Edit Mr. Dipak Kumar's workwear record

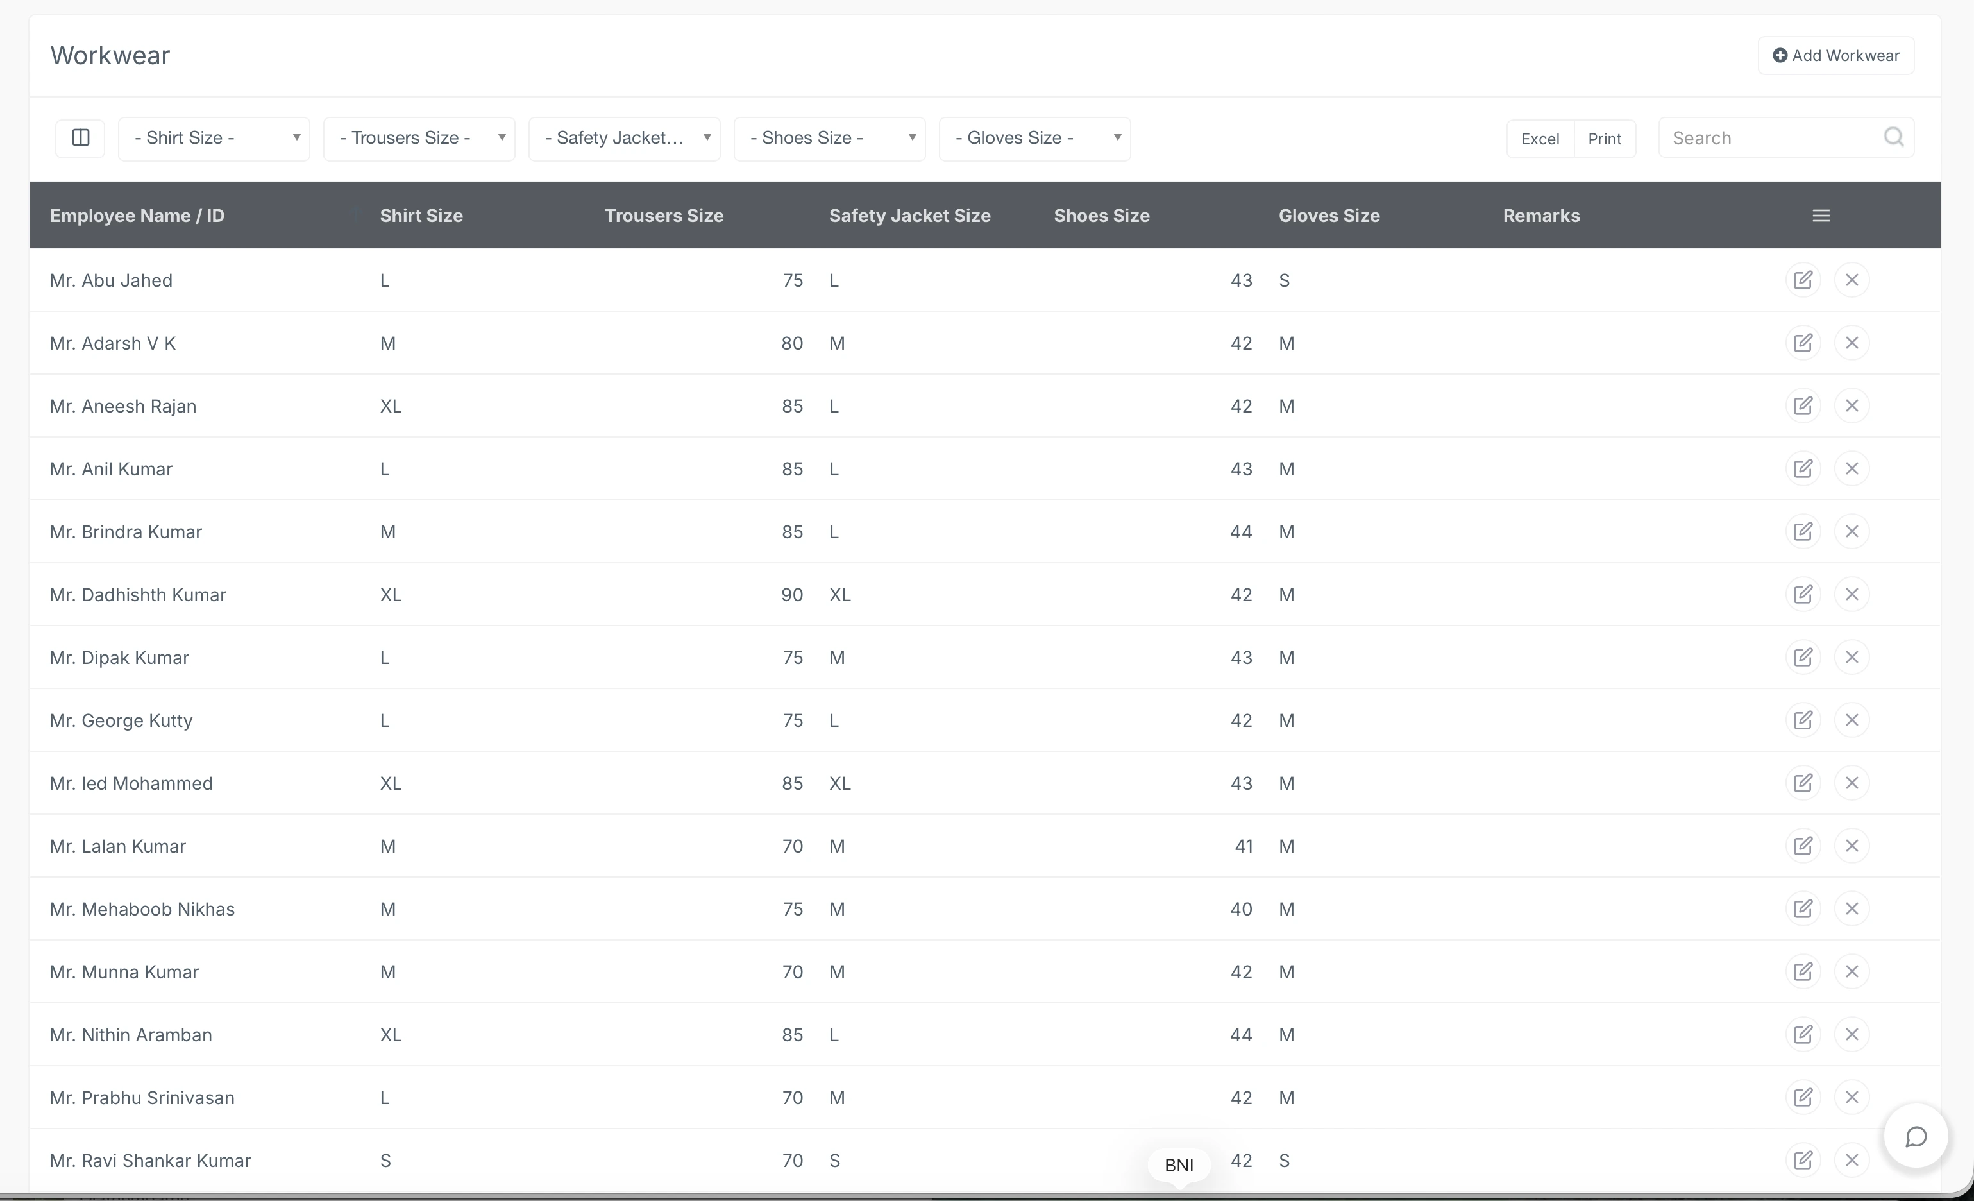tap(1803, 658)
